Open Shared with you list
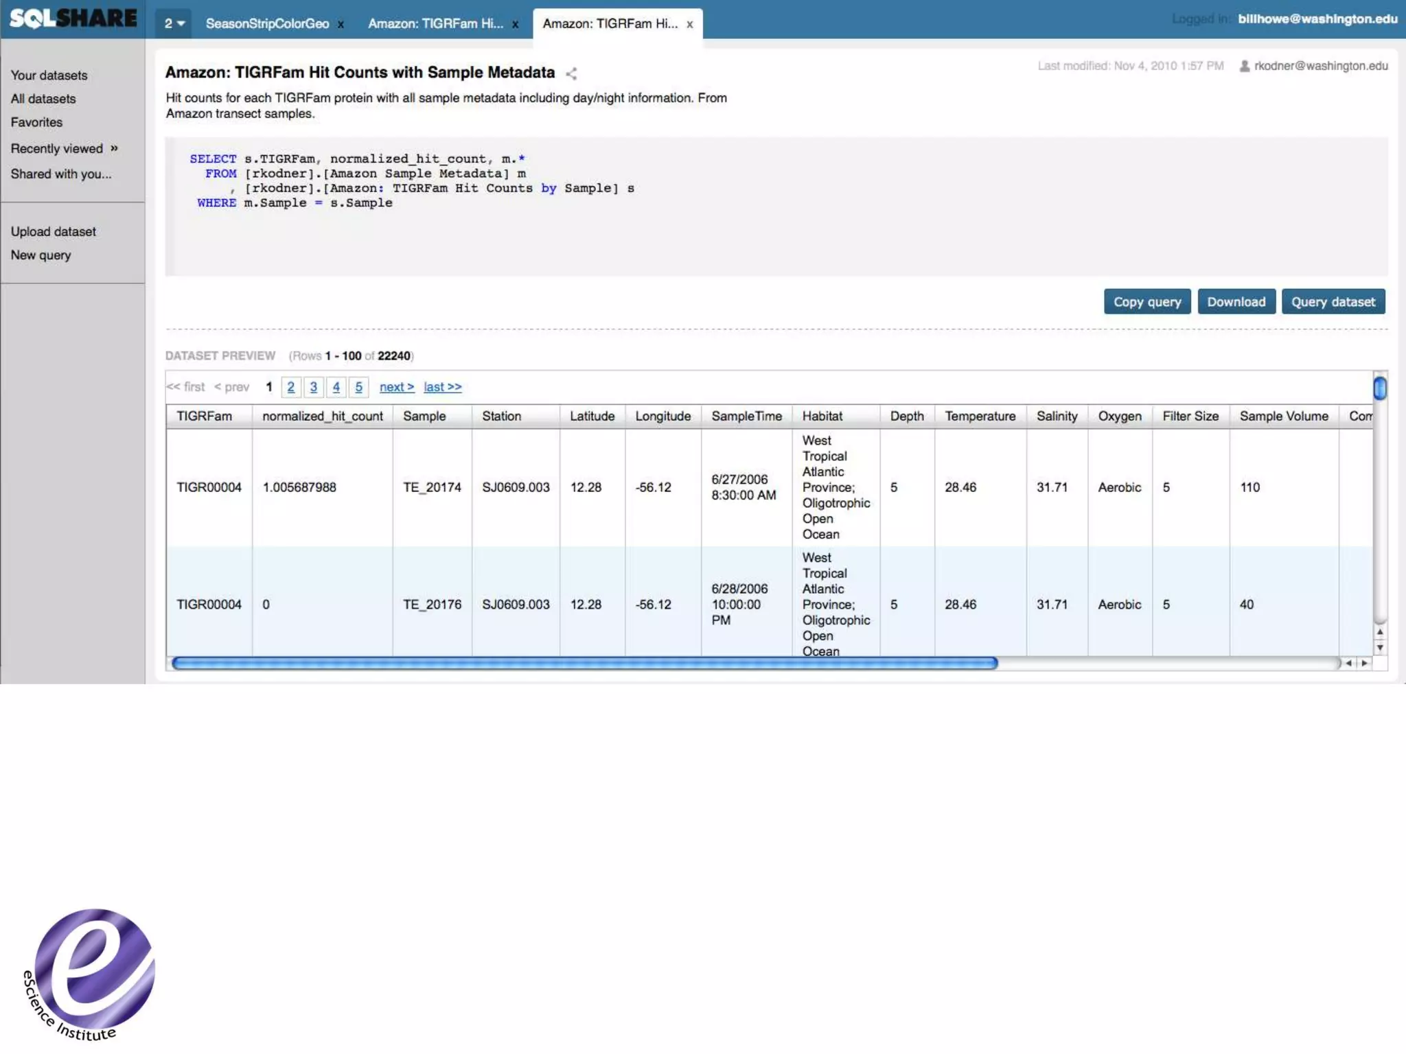The height and width of the screenshot is (1054, 1406). (x=60, y=174)
